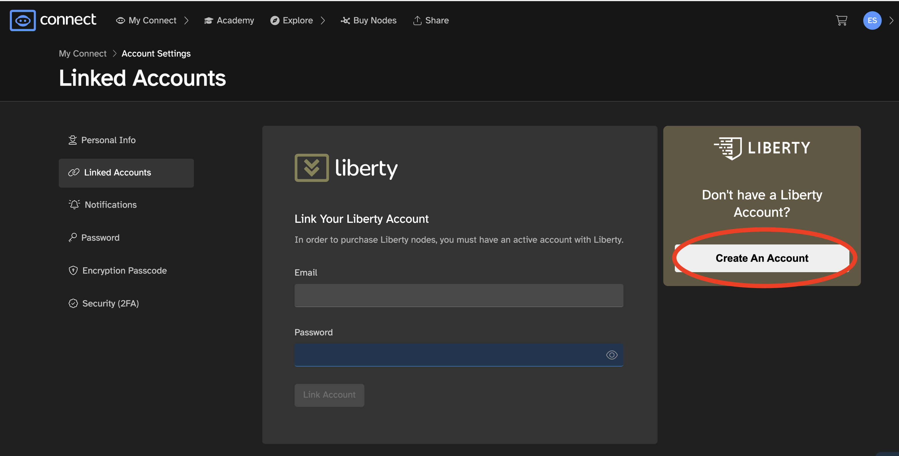This screenshot has width=899, height=456.
Task: Click My Connect breadcrumb link
Action: pos(83,53)
